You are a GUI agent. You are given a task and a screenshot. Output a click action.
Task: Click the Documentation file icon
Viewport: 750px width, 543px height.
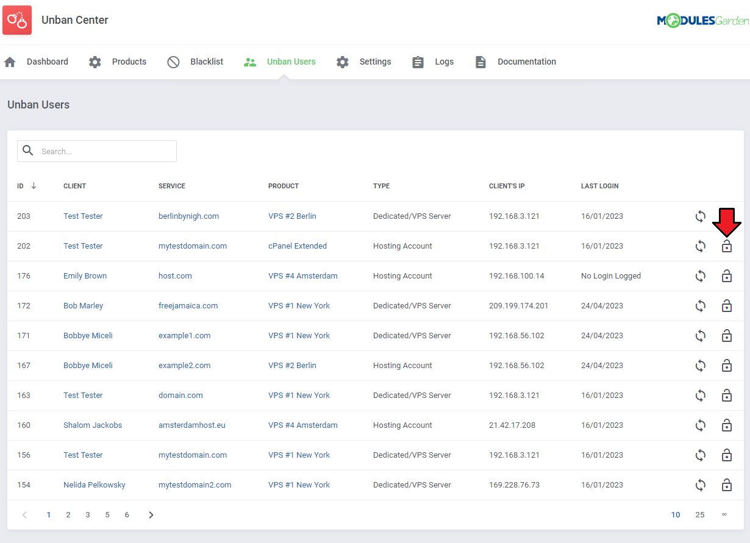(480, 62)
